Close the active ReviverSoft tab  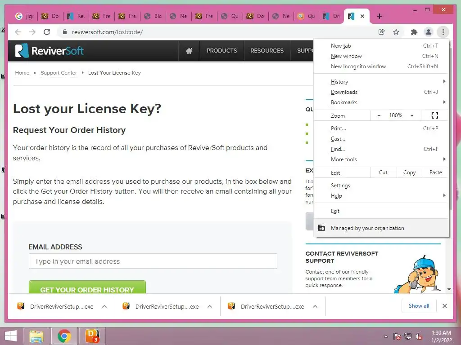click(x=362, y=16)
